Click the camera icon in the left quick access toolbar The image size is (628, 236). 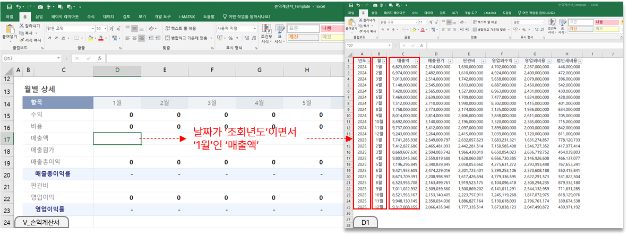tap(41, 6)
